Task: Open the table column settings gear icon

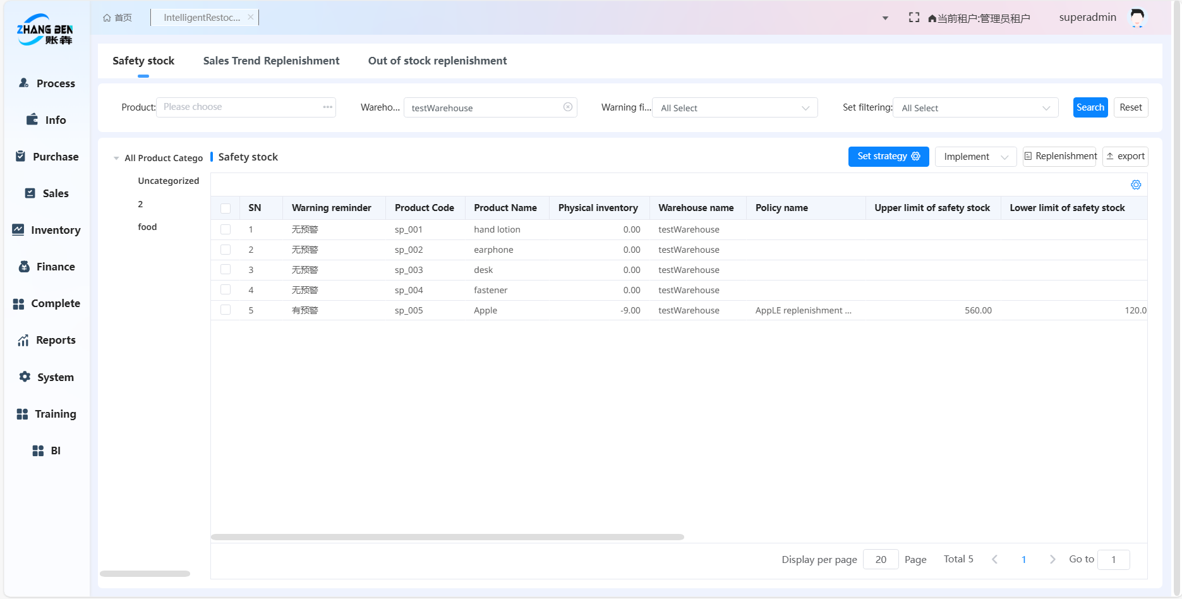Action: click(x=1136, y=185)
